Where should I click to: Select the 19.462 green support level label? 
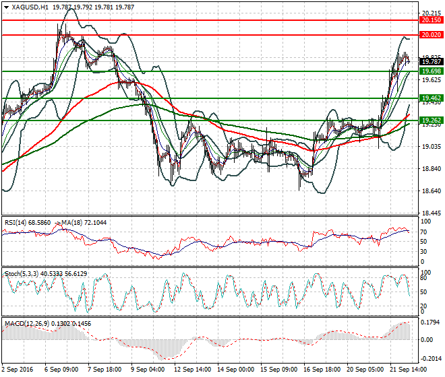pos(432,98)
